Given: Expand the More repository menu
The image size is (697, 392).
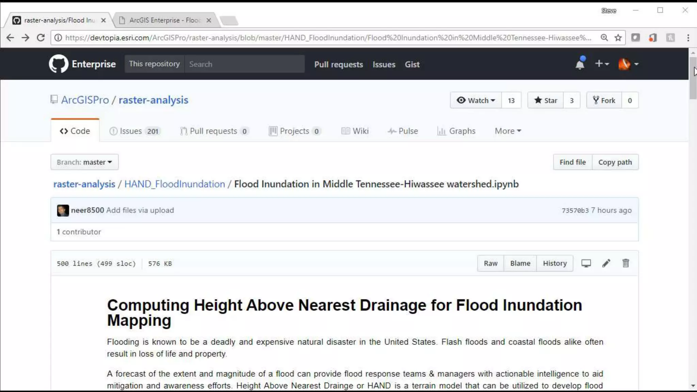Looking at the screenshot, I should pyautogui.click(x=508, y=131).
